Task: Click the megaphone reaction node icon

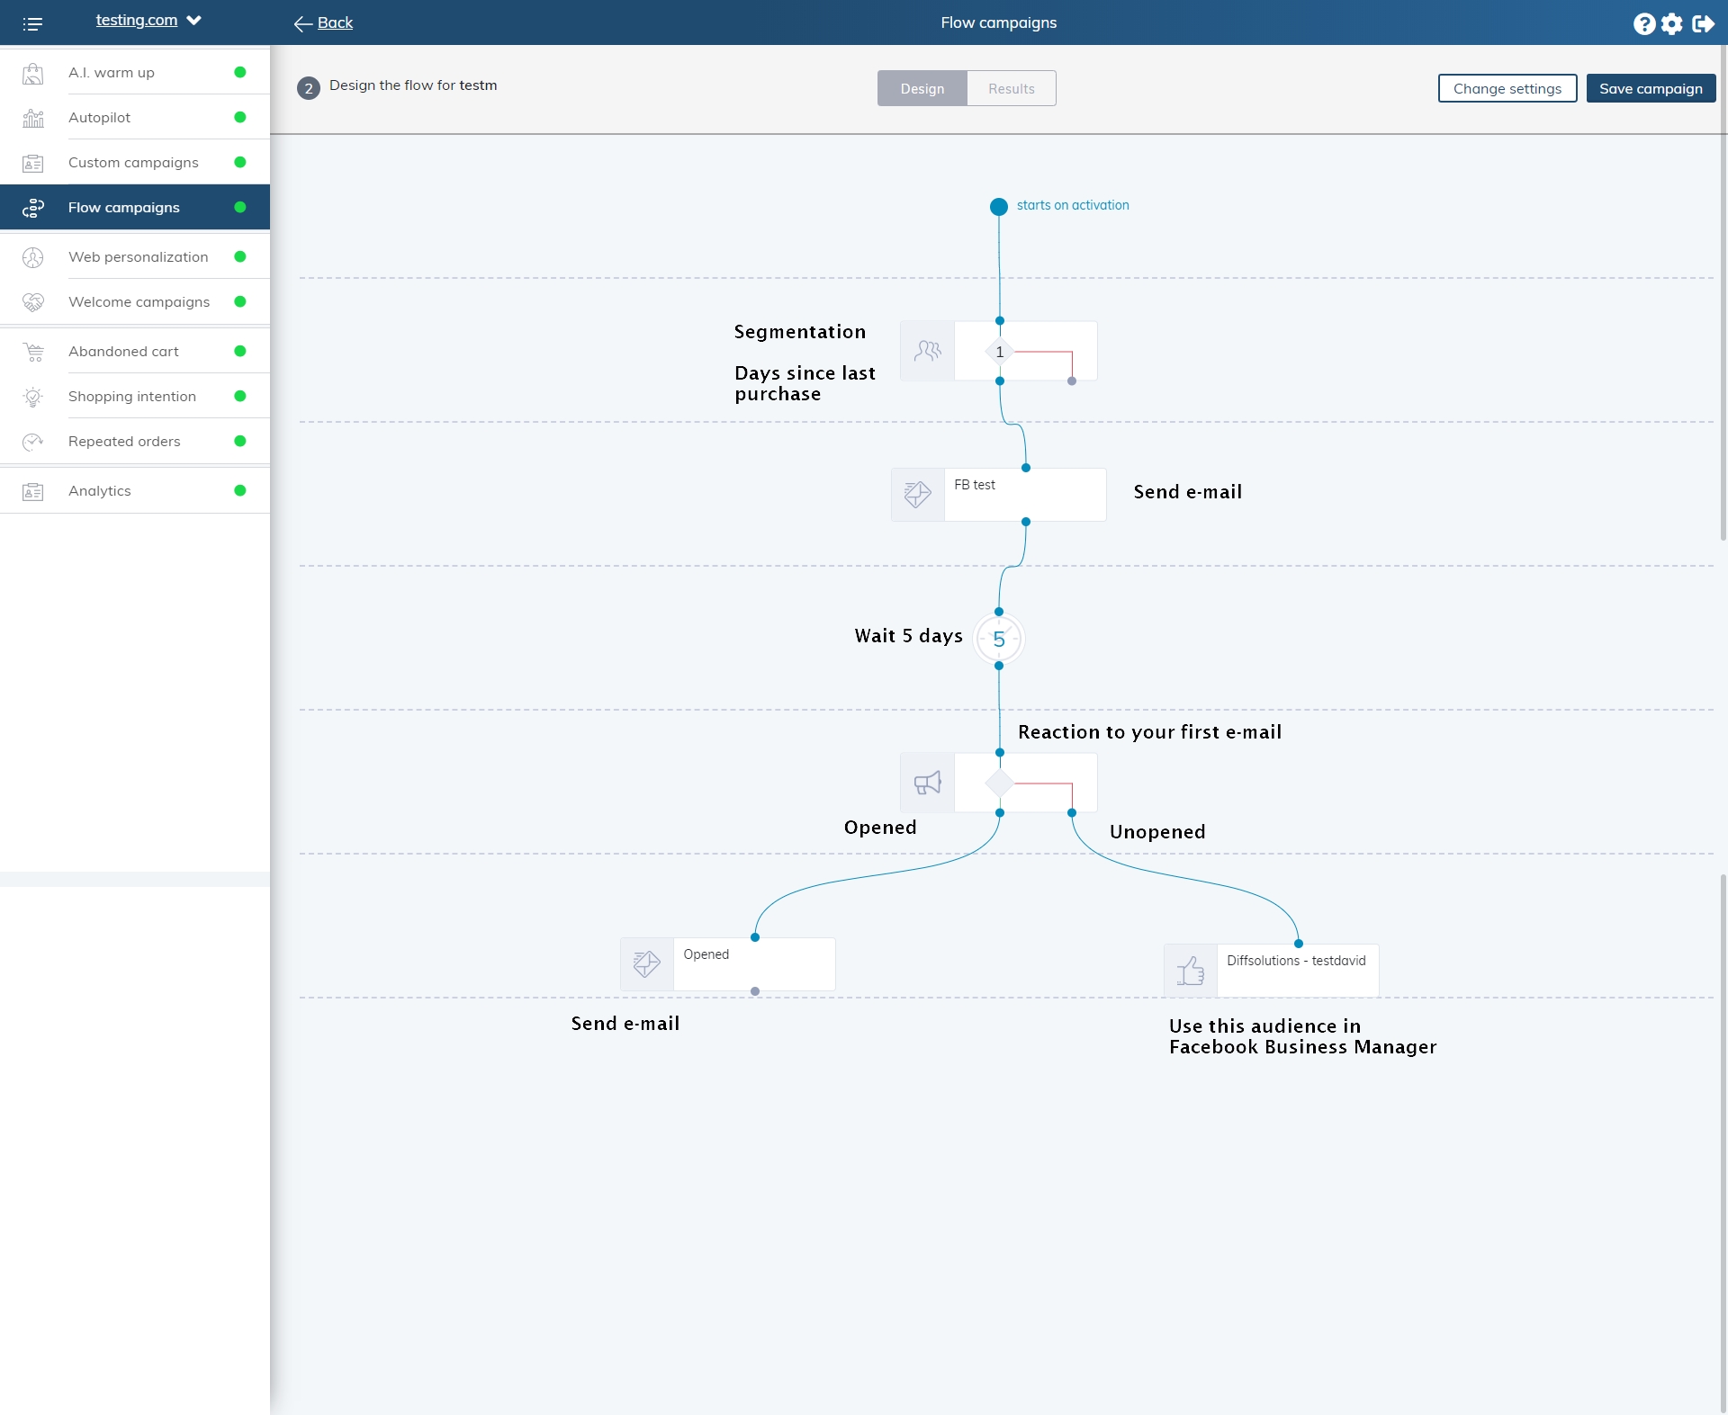Action: 927,783
